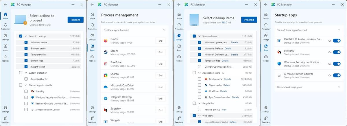Image resolution: width=347 pixels, height=126 pixels.
Task: Open Settings in Process management window sidebar
Action: [x=92, y=109]
